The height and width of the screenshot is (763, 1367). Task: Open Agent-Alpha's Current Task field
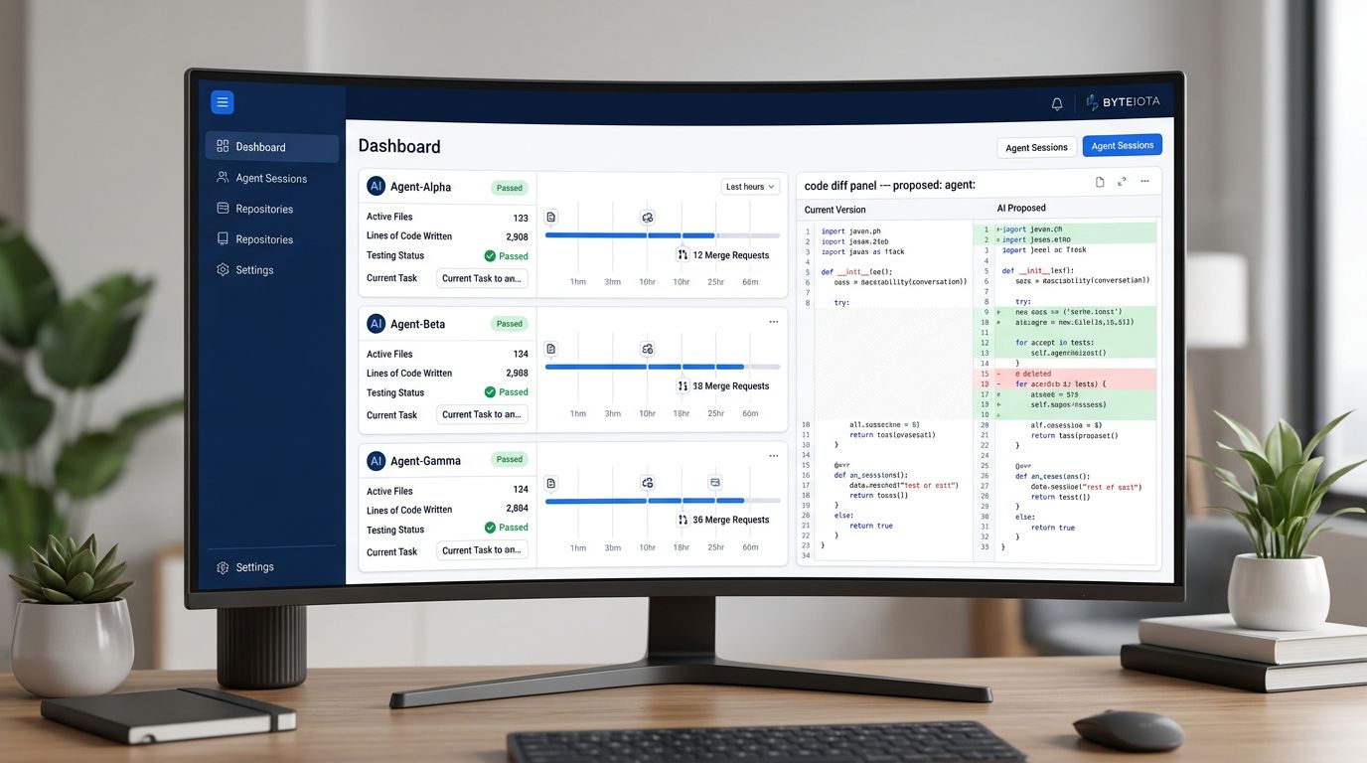[x=482, y=279]
